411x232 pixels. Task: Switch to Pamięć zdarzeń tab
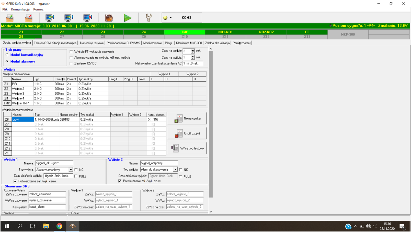(x=242, y=43)
